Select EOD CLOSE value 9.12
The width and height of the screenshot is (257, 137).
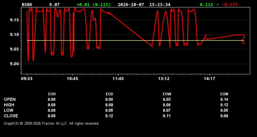point(109,116)
